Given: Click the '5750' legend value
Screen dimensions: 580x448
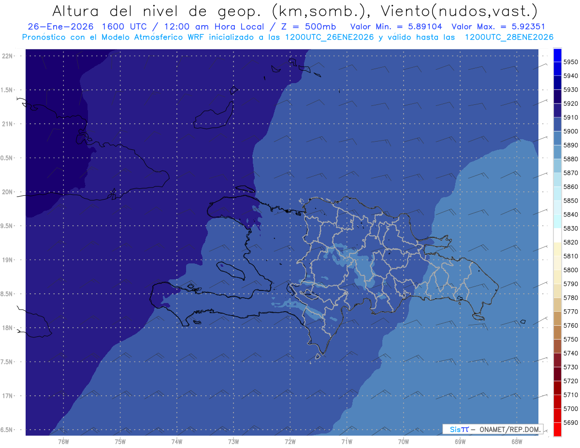Looking at the screenshot, I should point(571,340).
